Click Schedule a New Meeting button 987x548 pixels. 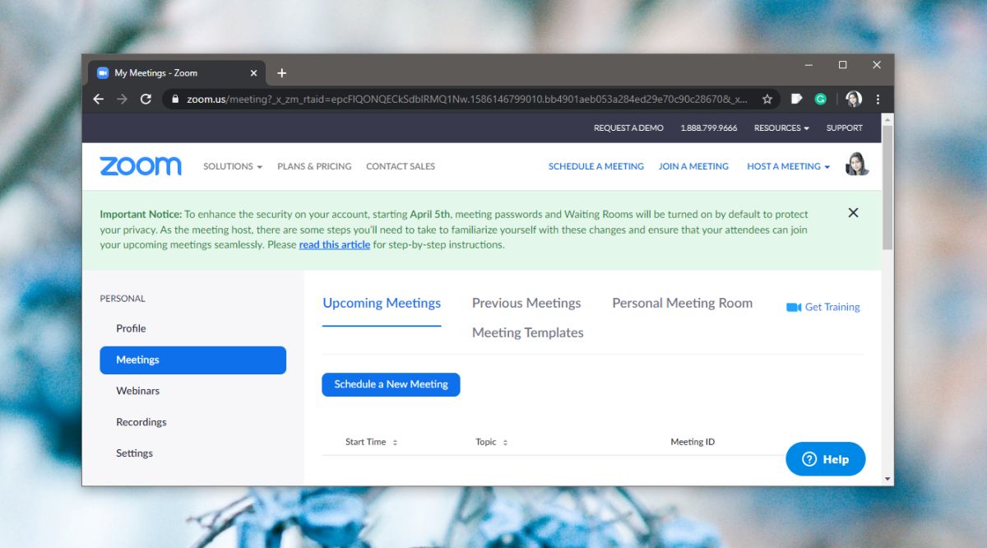pos(391,384)
